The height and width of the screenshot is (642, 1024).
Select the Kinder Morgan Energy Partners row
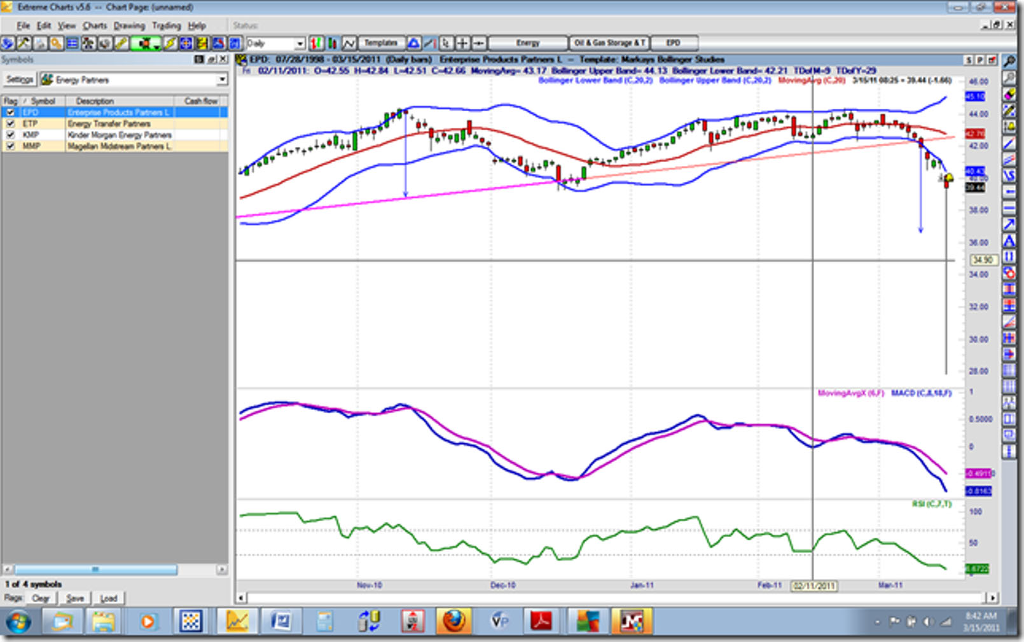tap(114, 135)
